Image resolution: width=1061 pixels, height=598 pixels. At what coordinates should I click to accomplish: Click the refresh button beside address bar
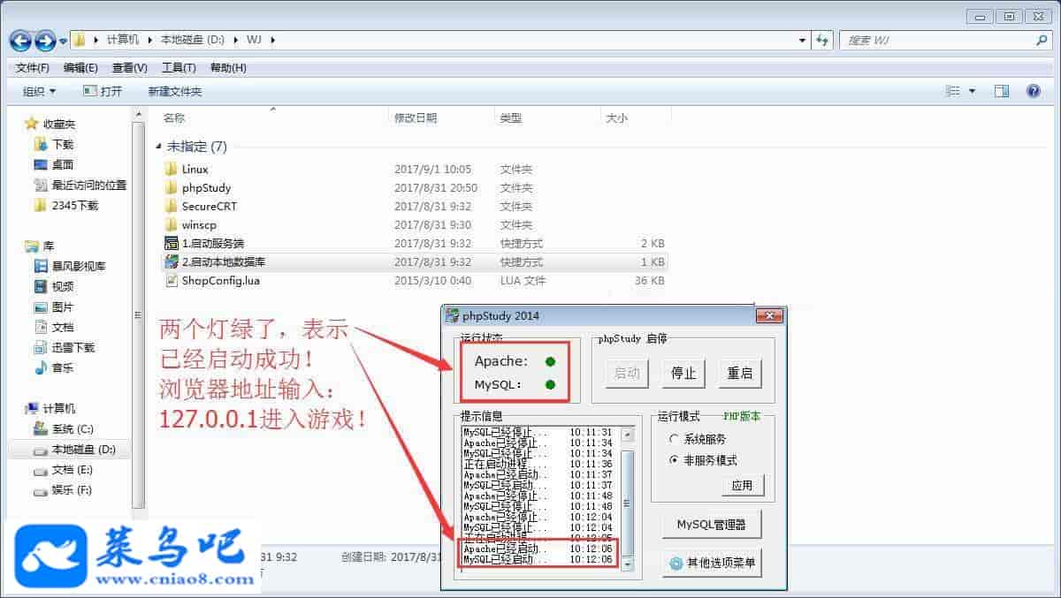click(822, 40)
